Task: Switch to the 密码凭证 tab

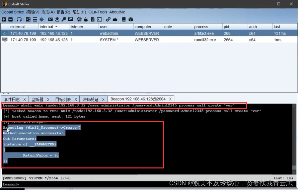Action: (91, 99)
